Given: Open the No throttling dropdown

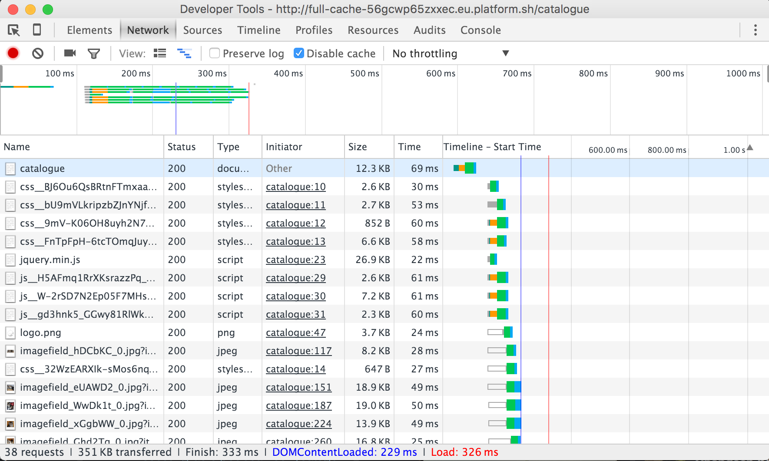Looking at the screenshot, I should coord(450,53).
